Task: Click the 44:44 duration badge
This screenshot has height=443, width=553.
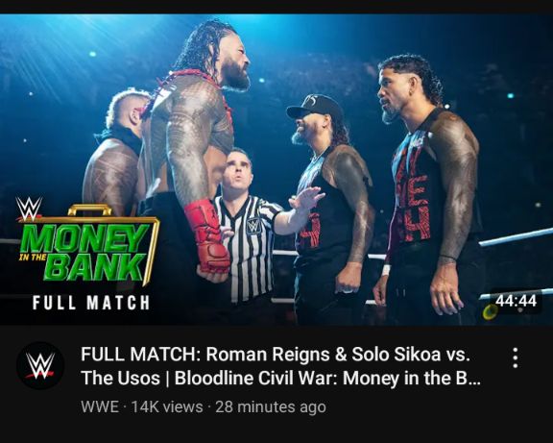Action: (517, 301)
